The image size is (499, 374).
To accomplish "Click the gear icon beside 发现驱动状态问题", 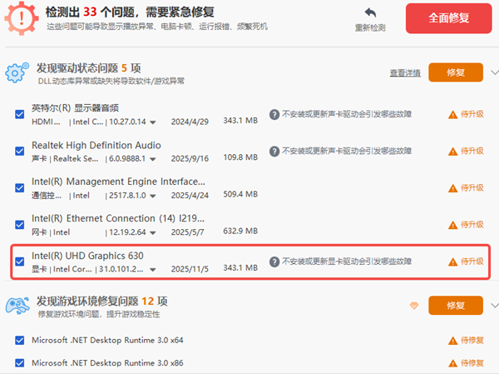I will click(17, 72).
